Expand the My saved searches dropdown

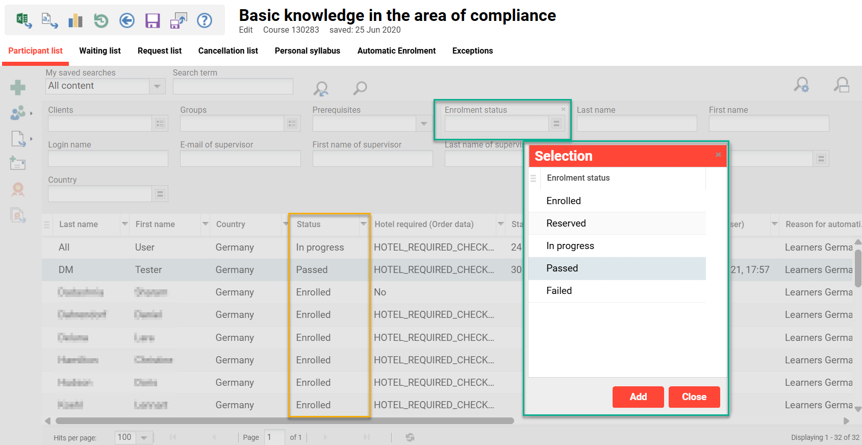157,86
